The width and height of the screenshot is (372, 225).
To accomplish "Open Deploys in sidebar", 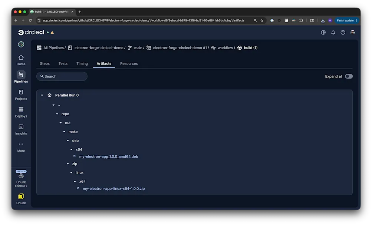I will point(21,112).
